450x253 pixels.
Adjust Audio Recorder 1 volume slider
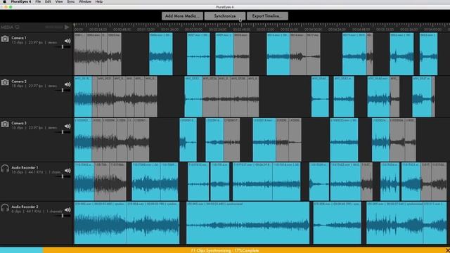[63, 176]
